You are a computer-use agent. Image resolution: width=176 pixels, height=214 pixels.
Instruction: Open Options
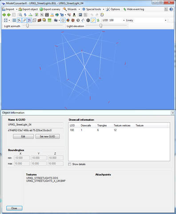(113, 9)
